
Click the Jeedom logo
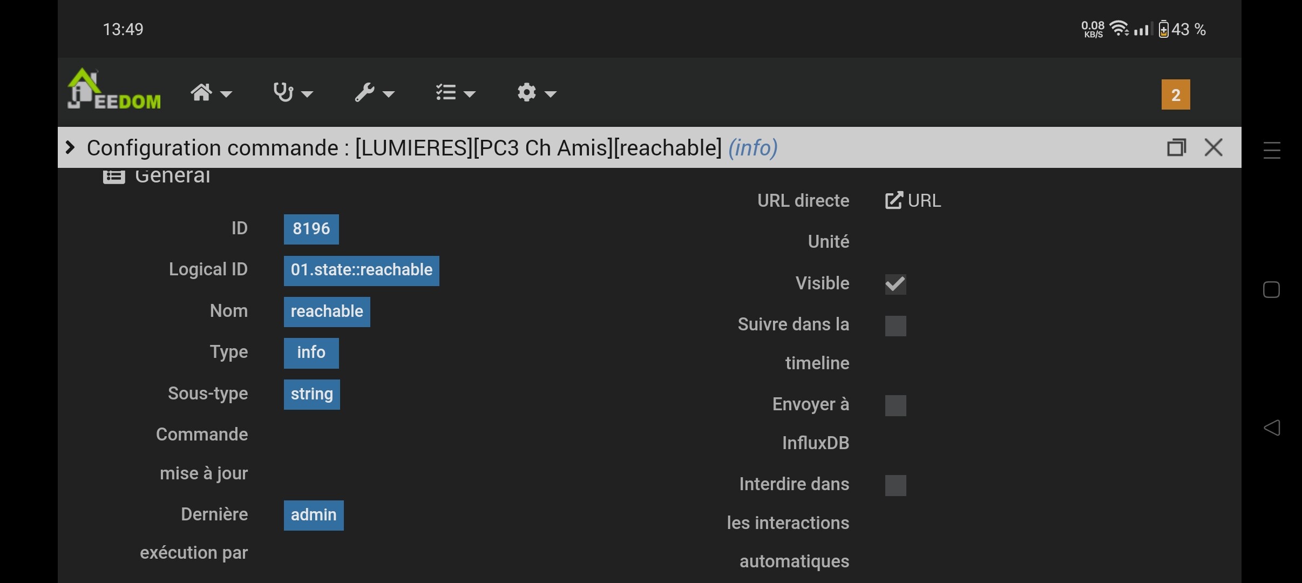(114, 91)
